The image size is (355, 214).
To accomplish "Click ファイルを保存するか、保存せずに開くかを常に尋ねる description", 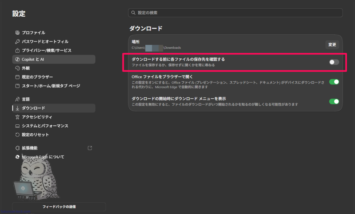I will click(173, 65).
